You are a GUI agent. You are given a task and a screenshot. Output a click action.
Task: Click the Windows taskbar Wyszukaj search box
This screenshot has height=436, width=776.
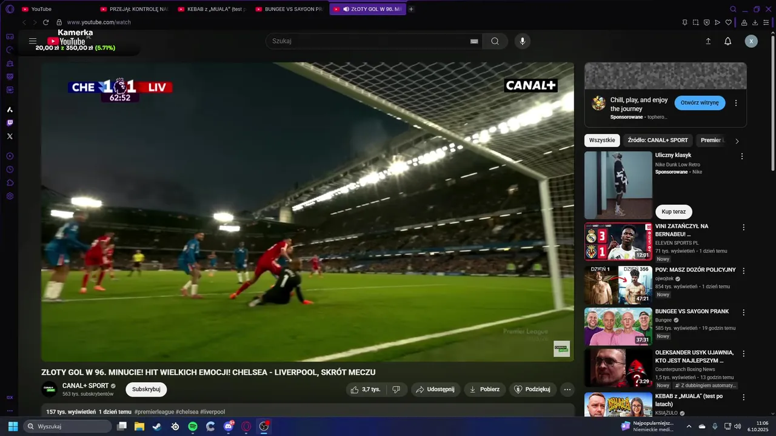[68, 426]
